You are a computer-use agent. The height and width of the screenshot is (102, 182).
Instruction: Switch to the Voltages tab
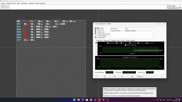coord(113,41)
